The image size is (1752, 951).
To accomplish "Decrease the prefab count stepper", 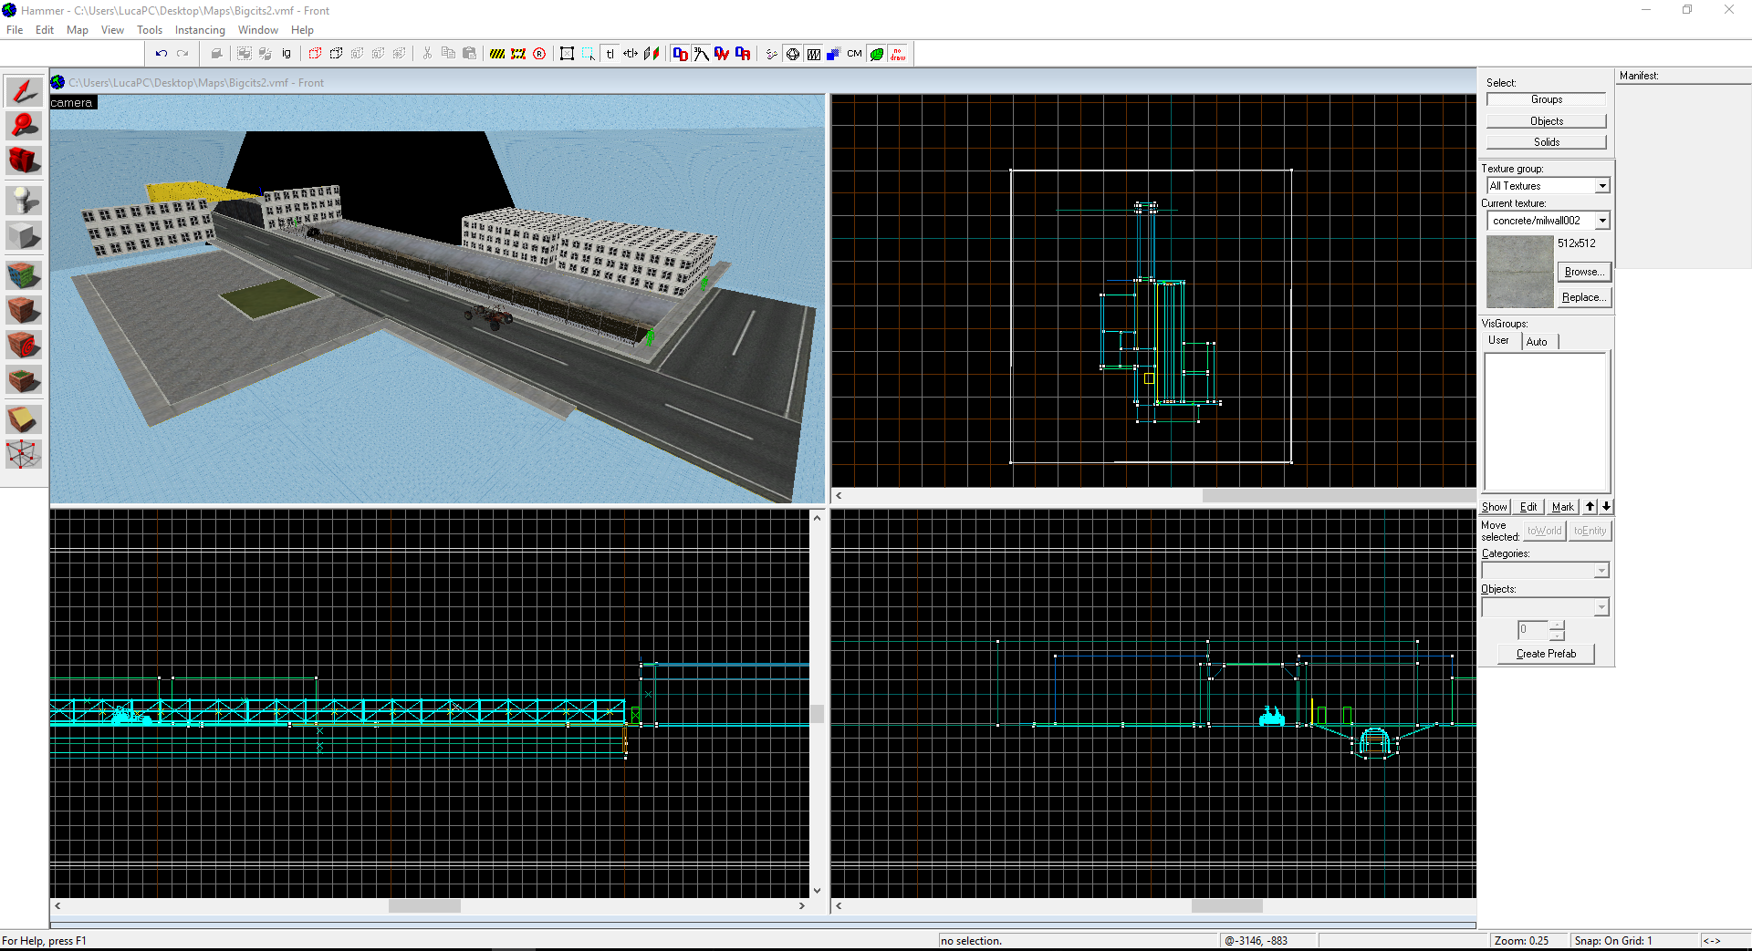I will (x=1557, y=636).
